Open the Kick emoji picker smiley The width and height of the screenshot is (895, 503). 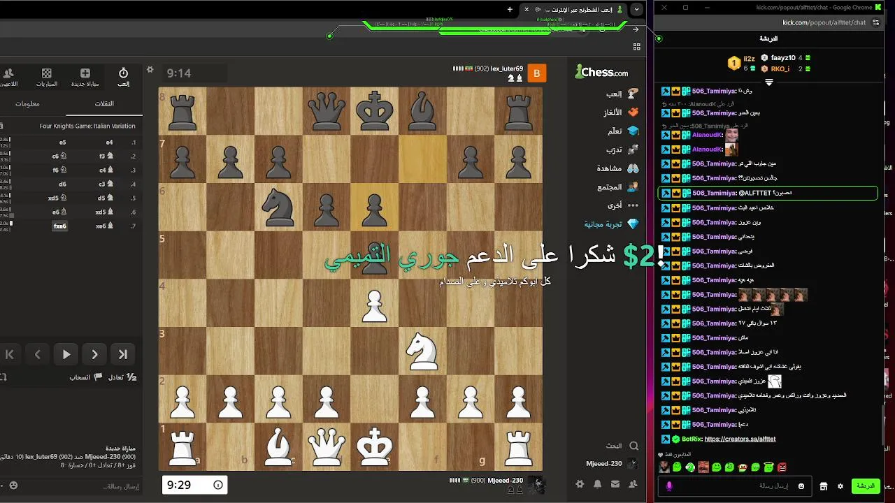pos(801,486)
